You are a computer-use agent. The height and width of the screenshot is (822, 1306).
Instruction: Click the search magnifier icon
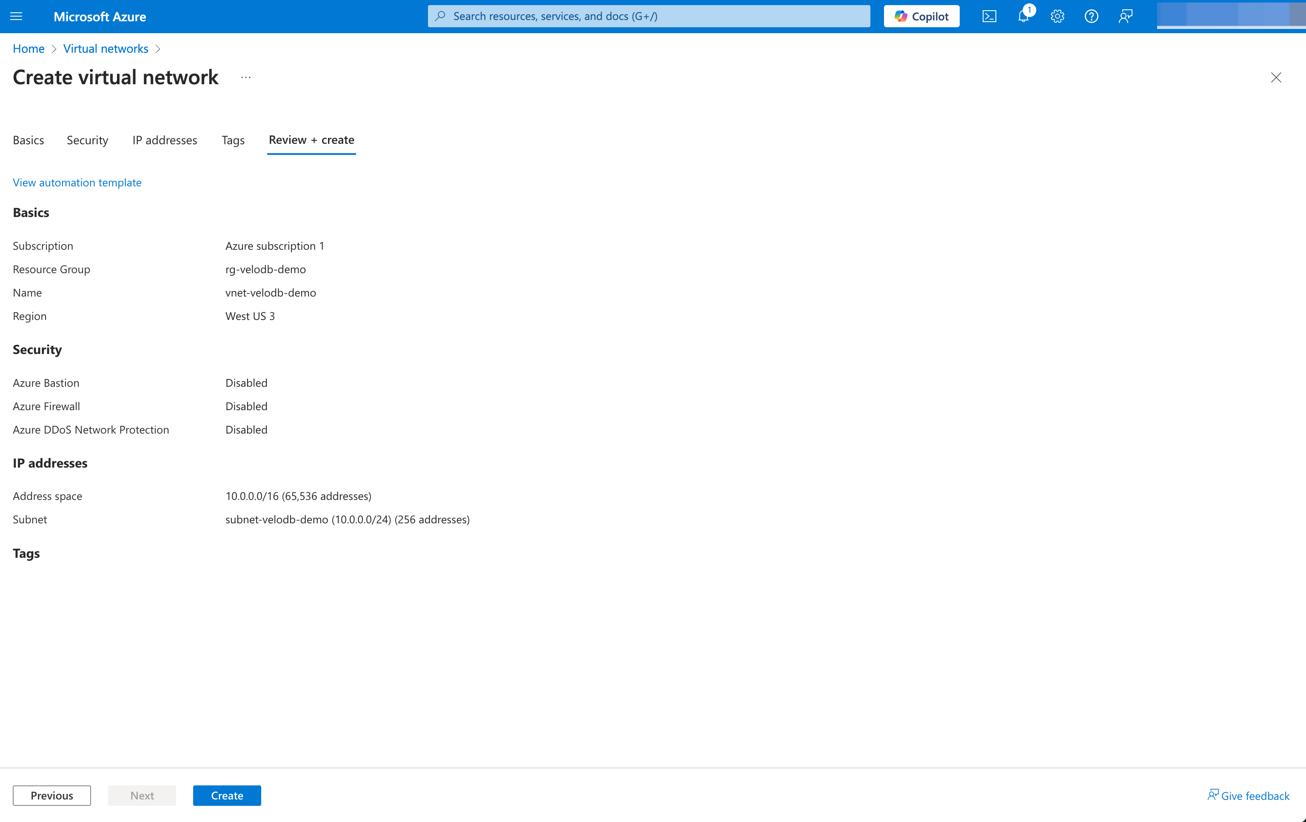point(440,16)
